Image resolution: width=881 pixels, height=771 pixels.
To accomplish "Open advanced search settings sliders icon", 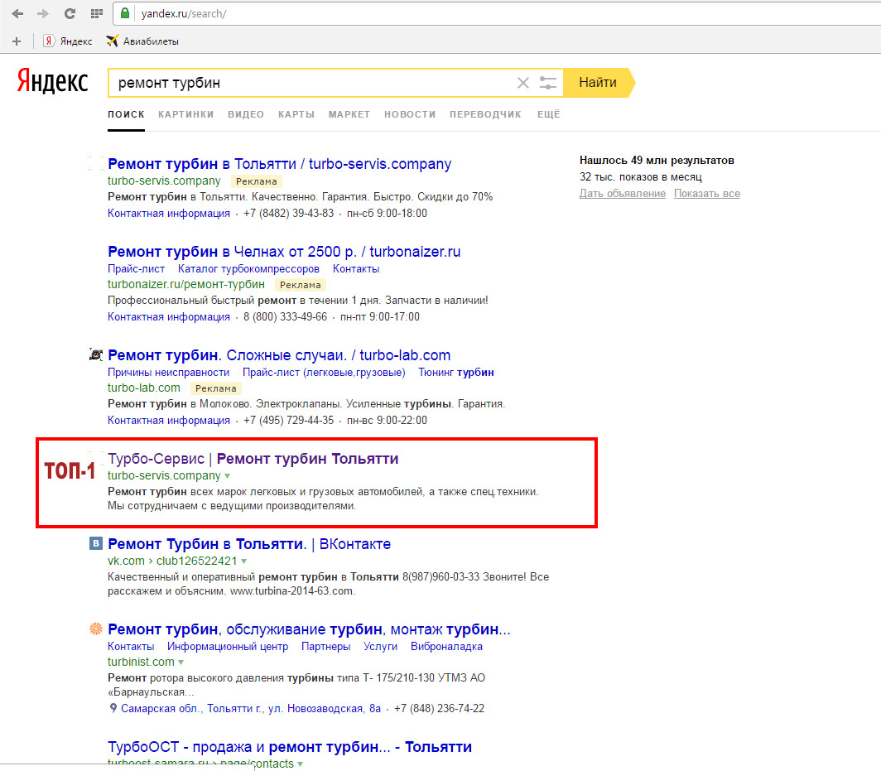I will [548, 83].
